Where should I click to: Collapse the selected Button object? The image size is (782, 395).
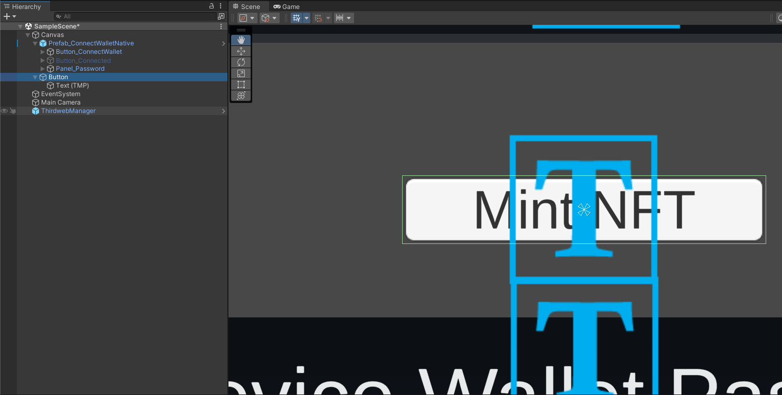pyautogui.click(x=35, y=77)
